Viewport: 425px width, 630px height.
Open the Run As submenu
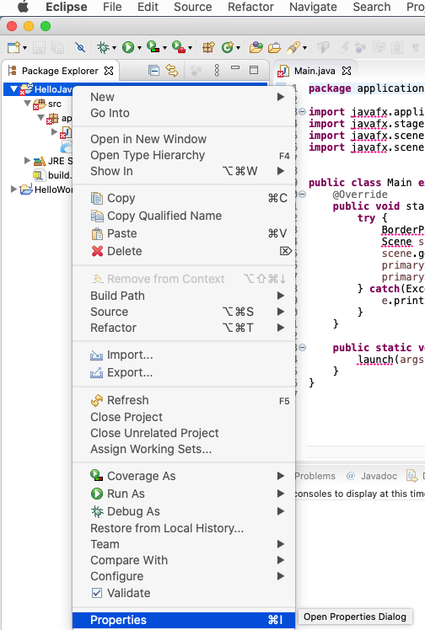coord(183,494)
